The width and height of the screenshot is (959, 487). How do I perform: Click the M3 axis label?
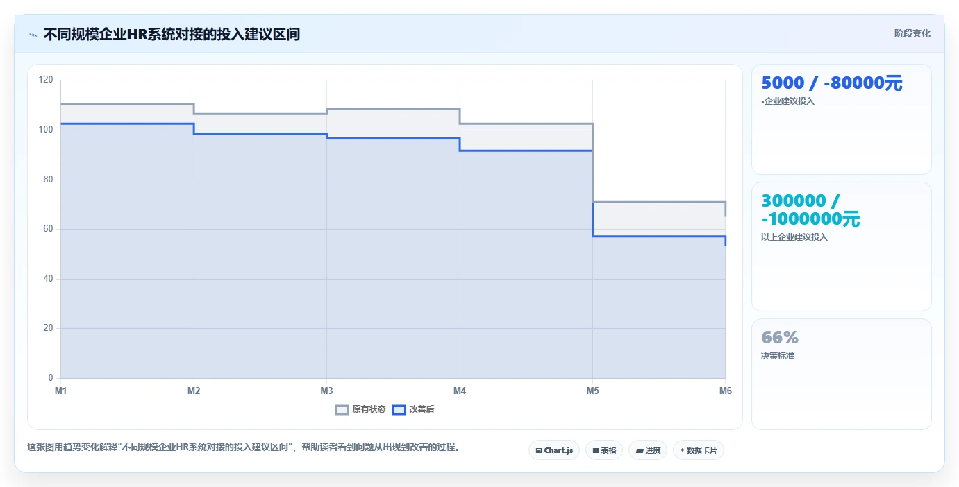[326, 391]
